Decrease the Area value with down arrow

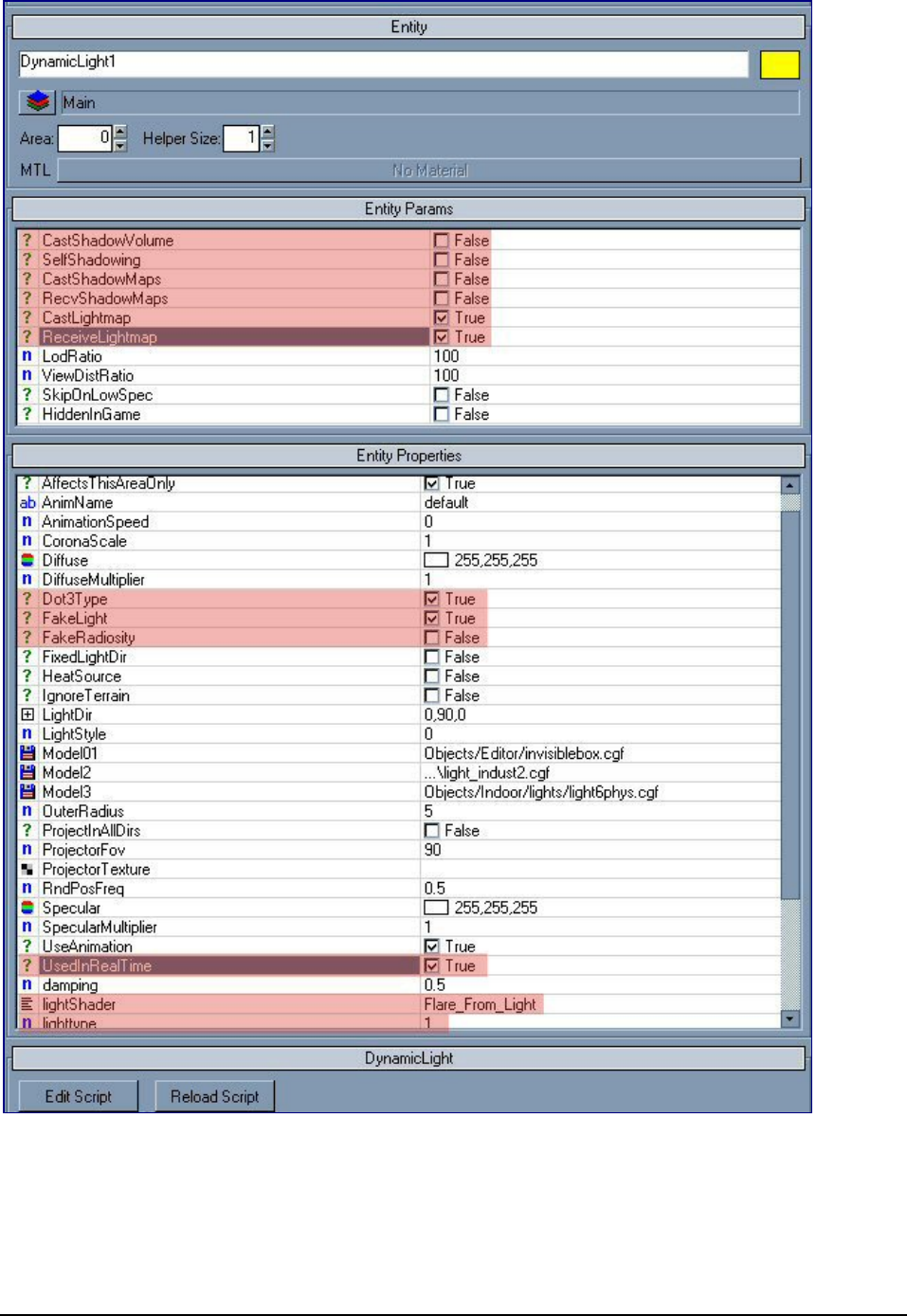(x=120, y=145)
